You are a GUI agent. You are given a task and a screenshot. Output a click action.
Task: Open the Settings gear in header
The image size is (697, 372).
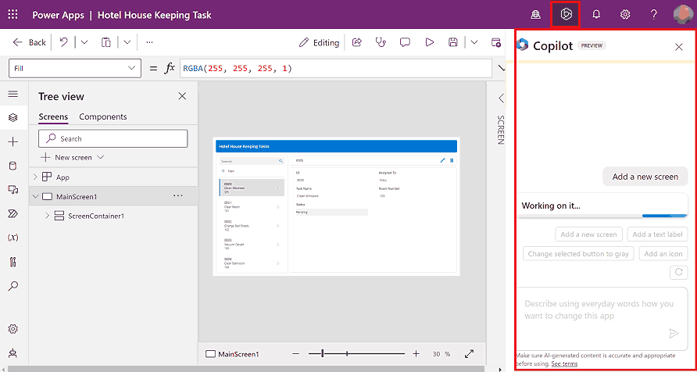pos(625,15)
